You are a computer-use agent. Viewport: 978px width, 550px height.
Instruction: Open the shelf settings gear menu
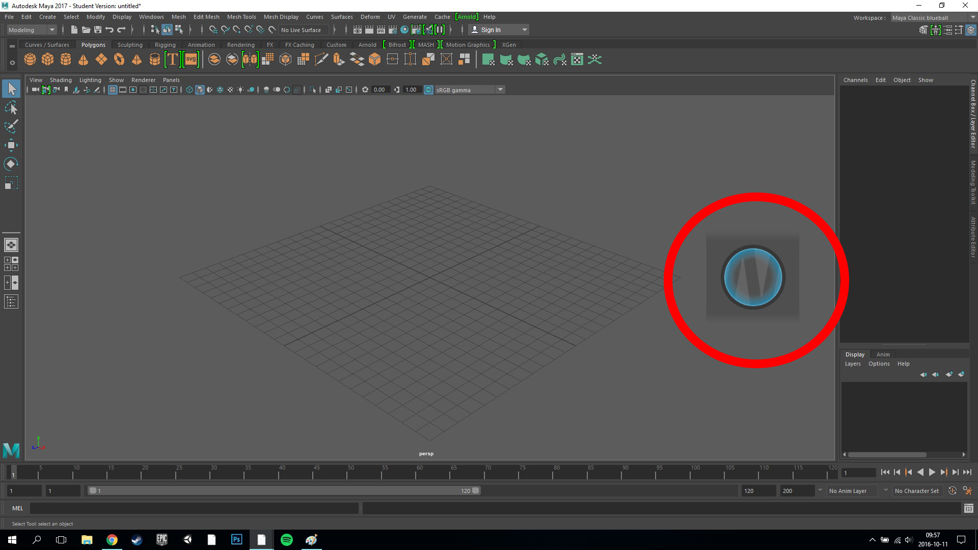coord(12,63)
